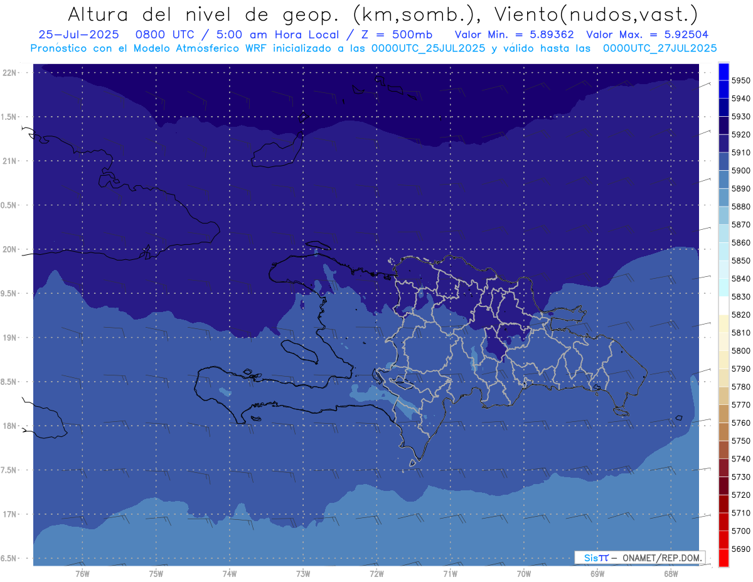The height and width of the screenshot is (582, 753).
Task: Pick the cream swatch between 5810 and 5820
Action: coord(724,323)
